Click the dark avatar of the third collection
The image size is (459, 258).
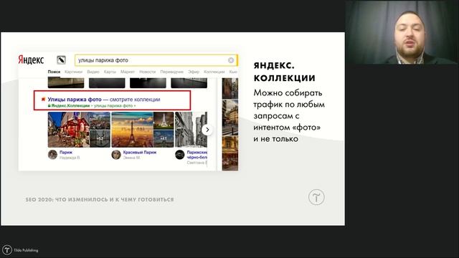click(x=180, y=155)
